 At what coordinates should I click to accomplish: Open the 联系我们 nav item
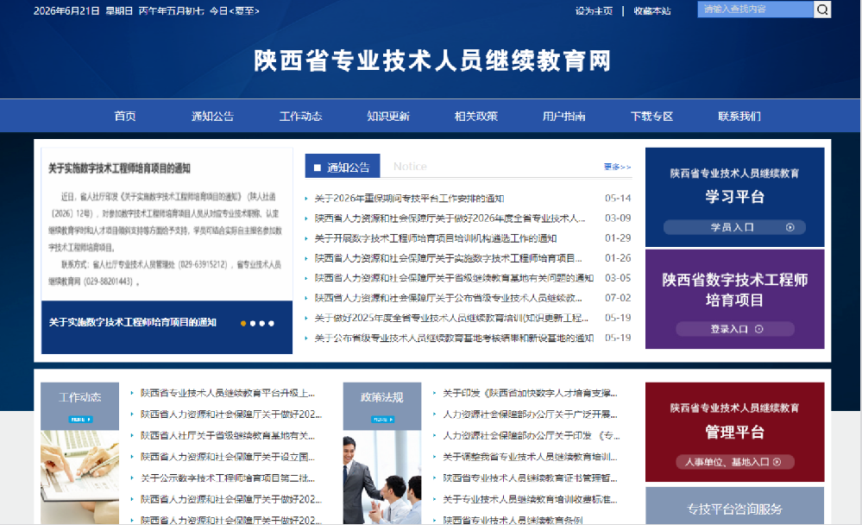[739, 116]
